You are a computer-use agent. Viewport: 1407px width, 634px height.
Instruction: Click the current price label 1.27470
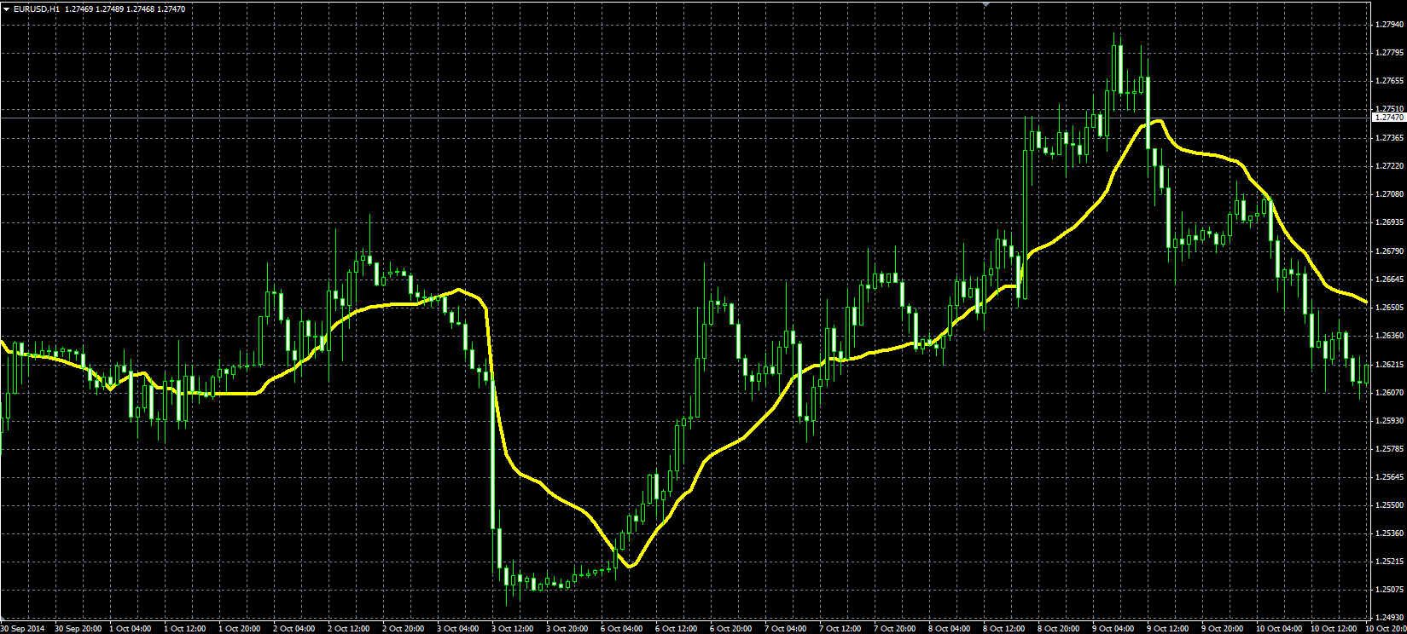1389,117
